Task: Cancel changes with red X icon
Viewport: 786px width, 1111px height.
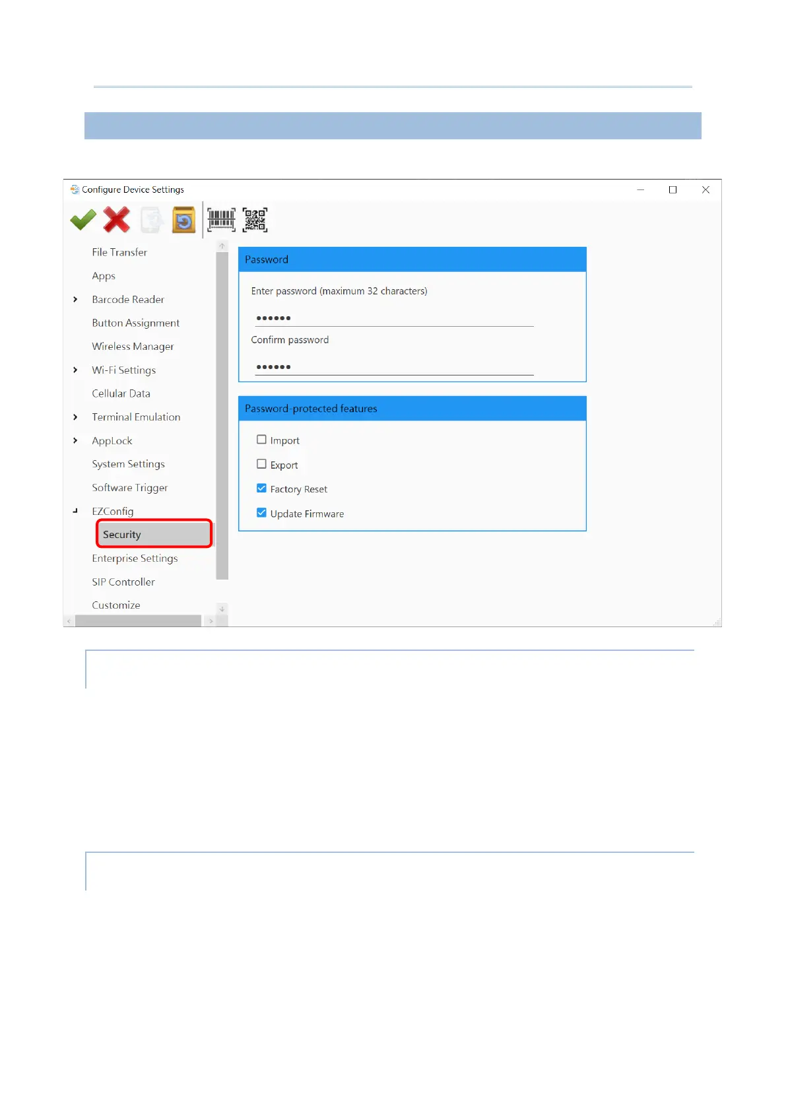Action: point(117,220)
